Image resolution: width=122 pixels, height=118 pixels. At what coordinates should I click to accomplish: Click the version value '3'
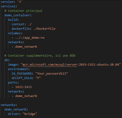click(x=20, y=2)
